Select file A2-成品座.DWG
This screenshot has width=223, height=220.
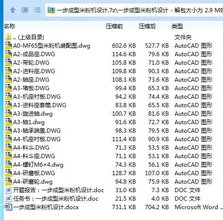point(34,54)
